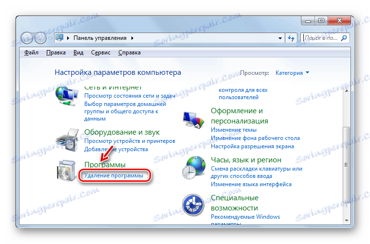The width and height of the screenshot is (370, 244).
Task: Click Настройка разрешения экрана link
Action: click(x=253, y=146)
